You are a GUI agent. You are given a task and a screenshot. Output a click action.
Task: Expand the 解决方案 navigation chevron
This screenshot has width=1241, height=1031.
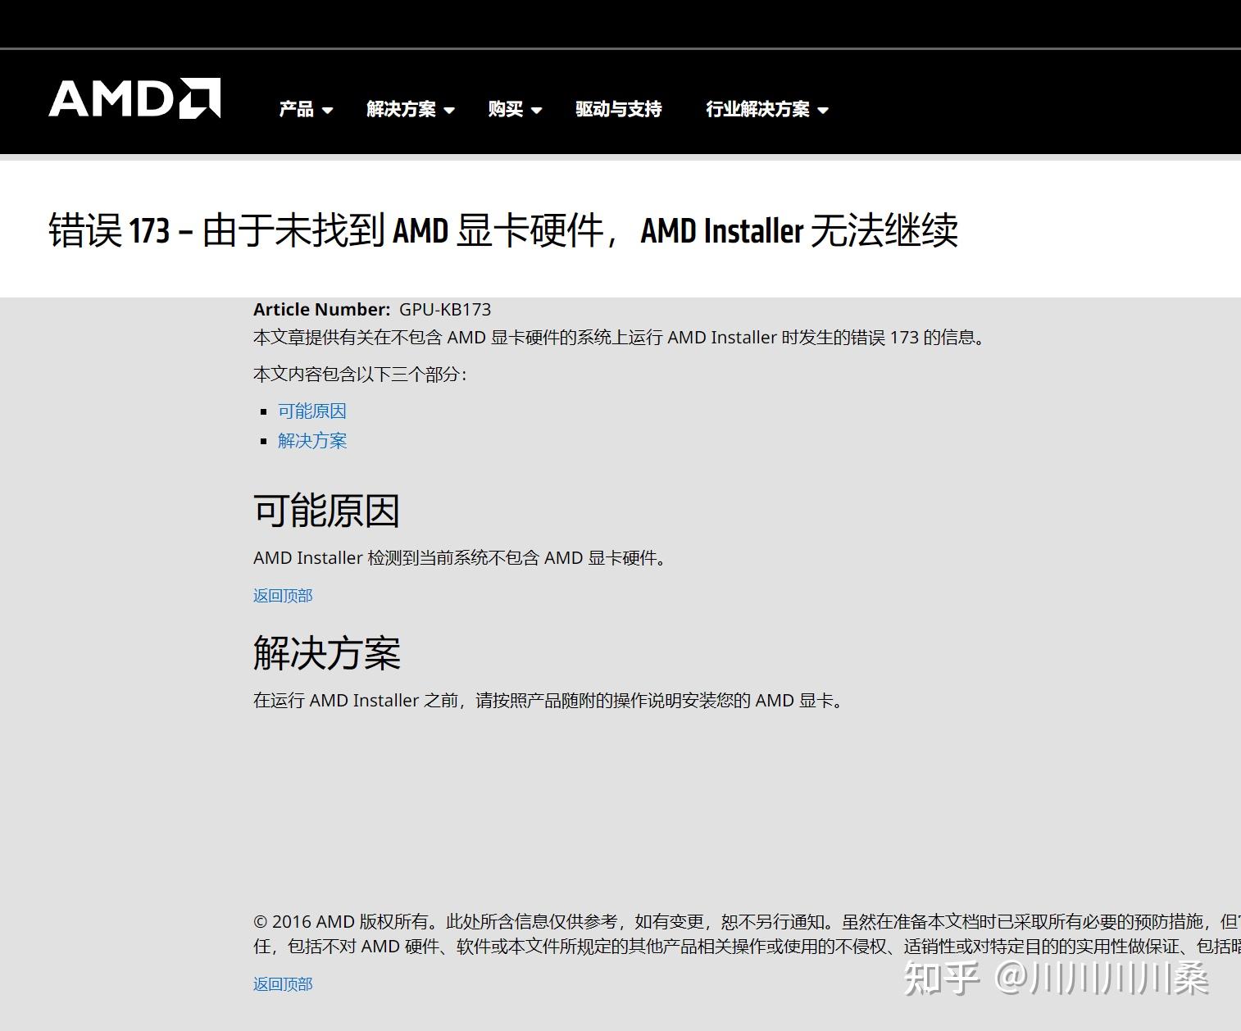[x=450, y=110]
